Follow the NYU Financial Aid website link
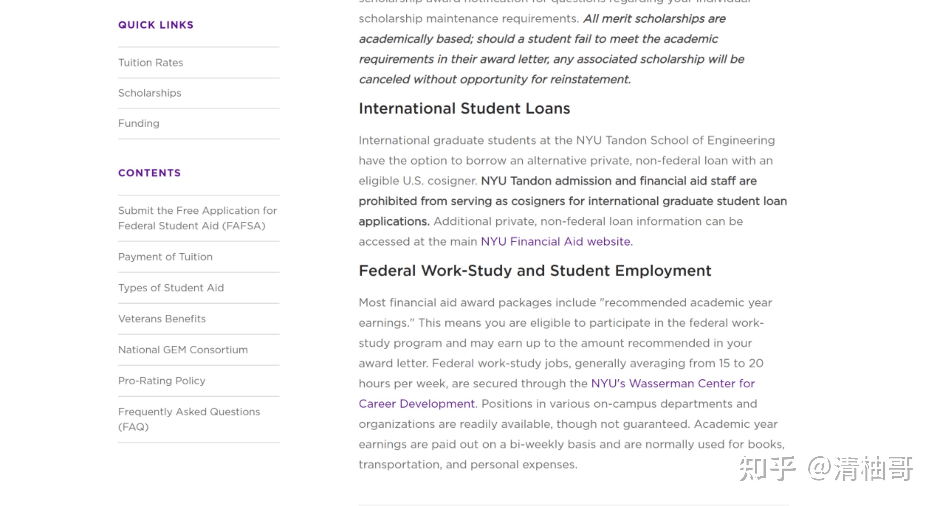This screenshot has width=937, height=506. (x=555, y=241)
